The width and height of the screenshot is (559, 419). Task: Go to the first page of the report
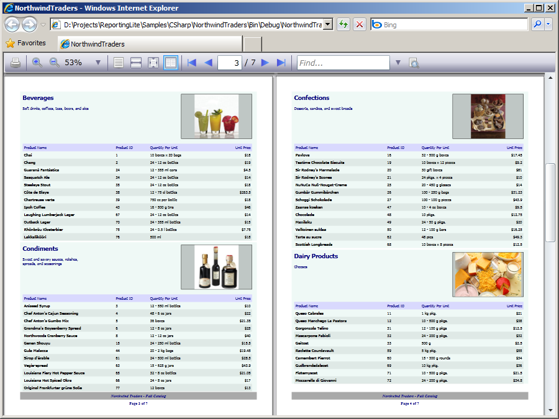(192, 63)
